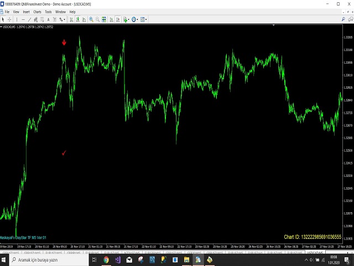Select the red check mark chart object
The width and height of the screenshot is (354, 266).
tap(64, 153)
